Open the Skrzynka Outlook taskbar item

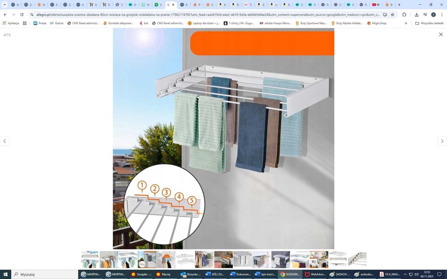coord(191,275)
